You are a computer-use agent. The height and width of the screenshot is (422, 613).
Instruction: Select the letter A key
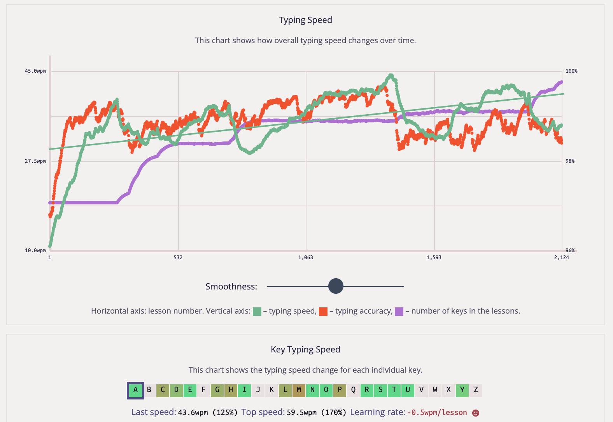tap(135, 390)
